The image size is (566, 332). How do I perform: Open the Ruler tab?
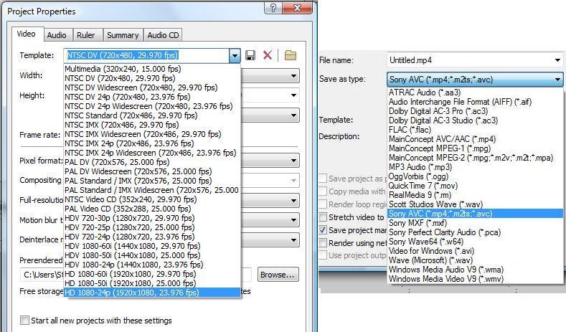tap(86, 35)
